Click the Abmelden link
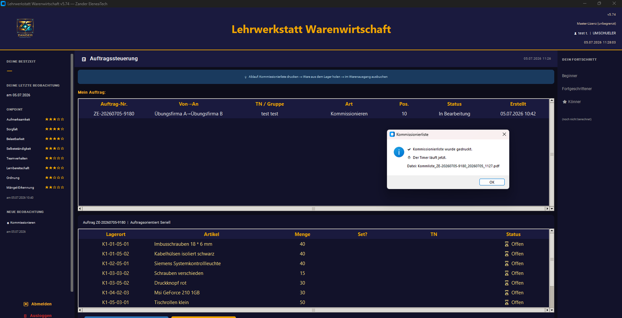The height and width of the screenshot is (318, 622). click(x=41, y=304)
